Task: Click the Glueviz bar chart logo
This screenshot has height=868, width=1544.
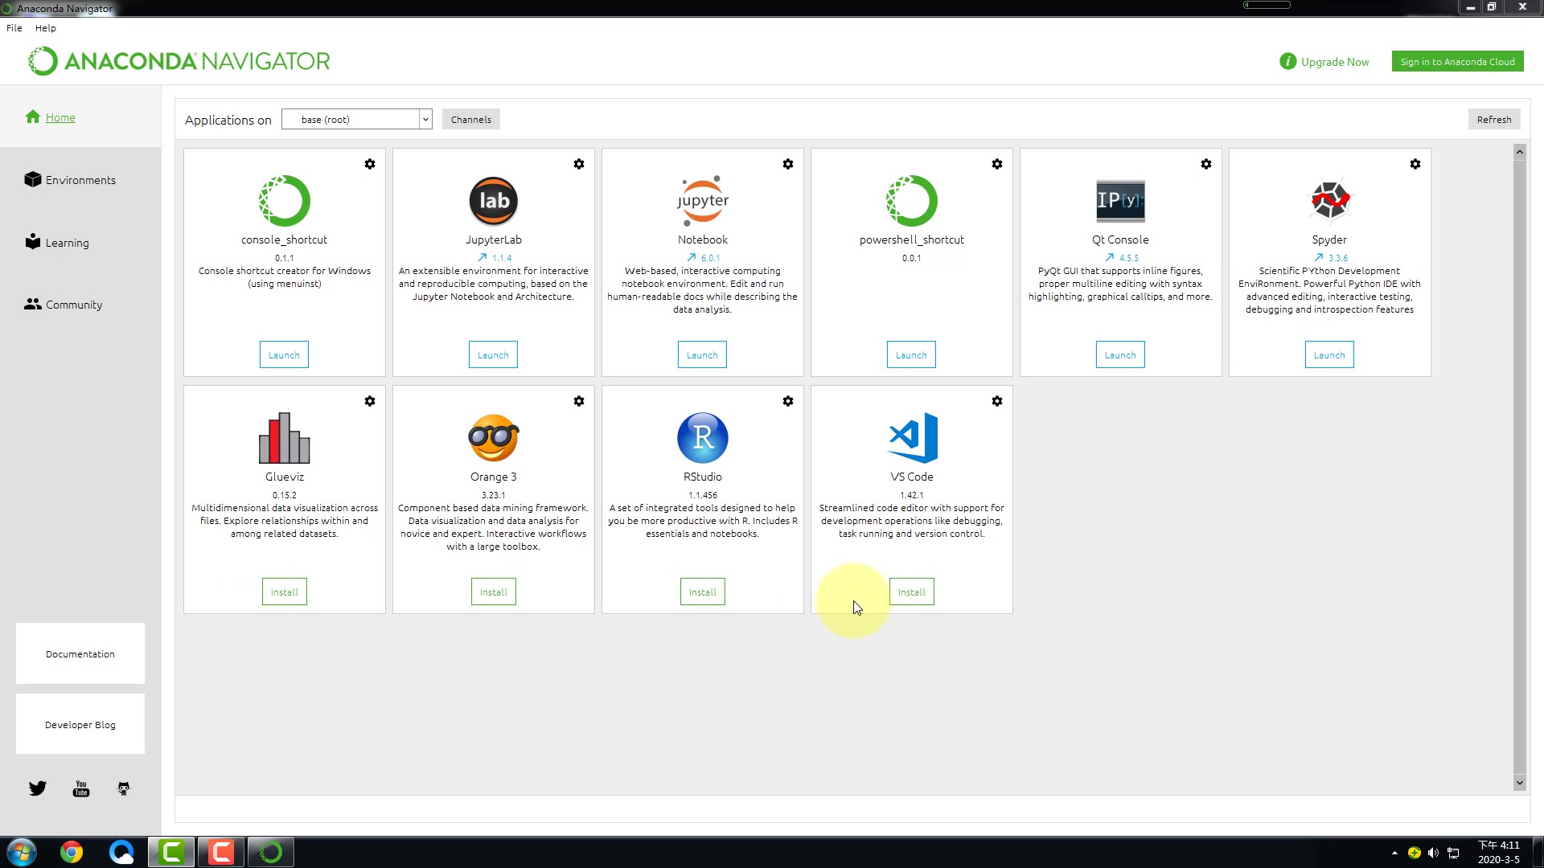Action: [x=285, y=438]
